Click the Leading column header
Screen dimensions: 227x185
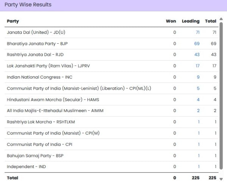pyautogui.click(x=191, y=21)
